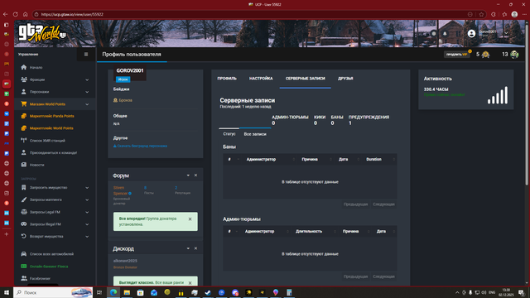Click brush icon for Запросы маппинга
The width and height of the screenshot is (530, 298).
[x=24, y=199]
